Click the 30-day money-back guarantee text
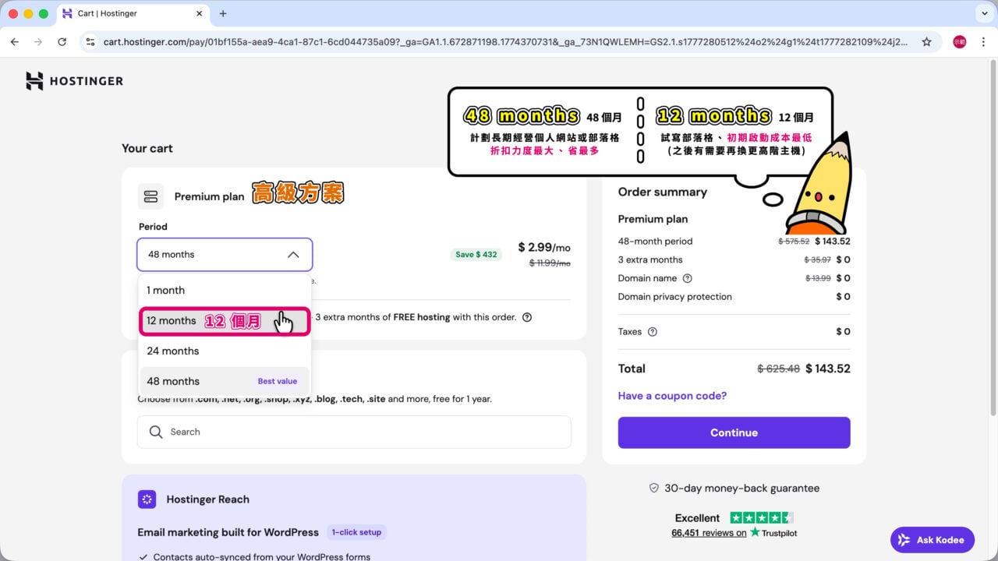998x561 pixels. 741,489
